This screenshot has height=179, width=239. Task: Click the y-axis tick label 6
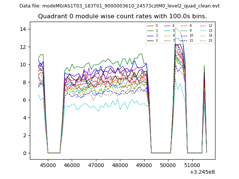tap(24, 100)
